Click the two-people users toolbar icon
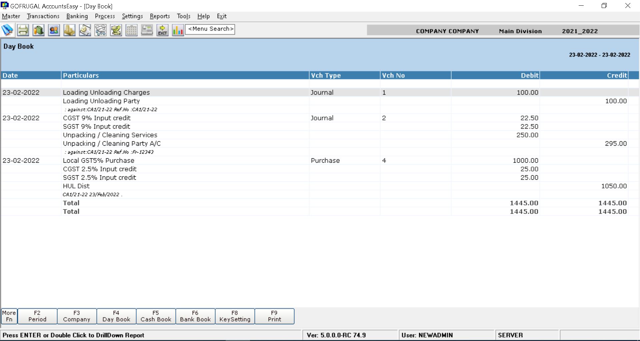This screenshot has width=640, height=341. pos(54,30)
